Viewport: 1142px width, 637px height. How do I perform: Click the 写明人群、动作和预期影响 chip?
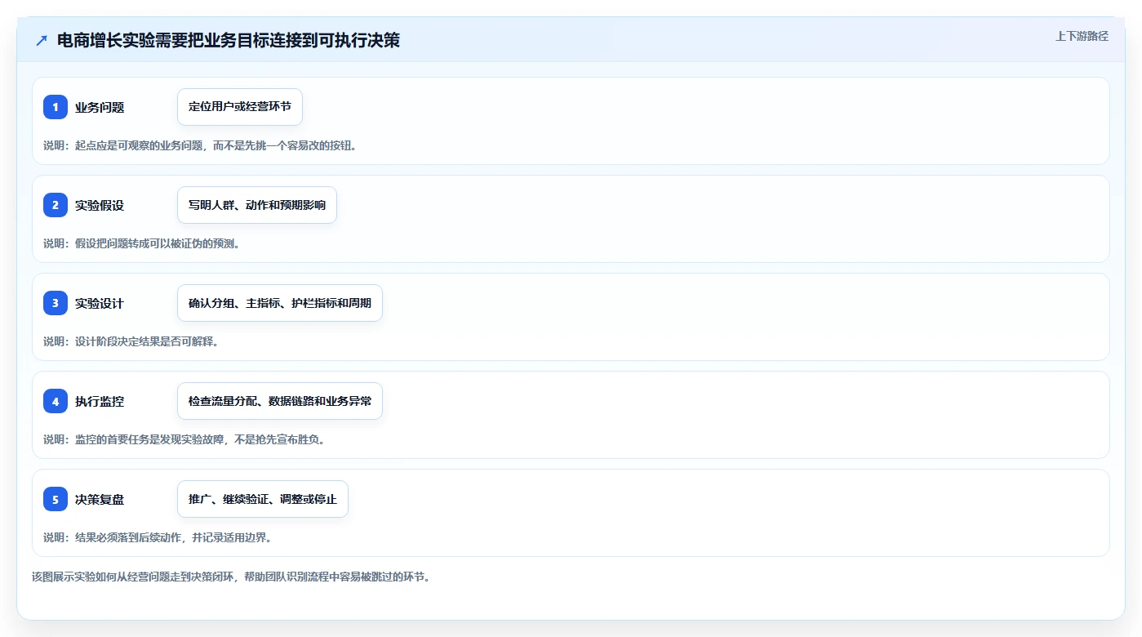point(257,205)
